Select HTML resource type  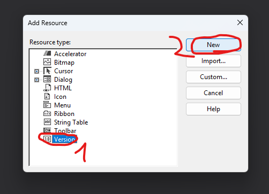coord(63,88)
